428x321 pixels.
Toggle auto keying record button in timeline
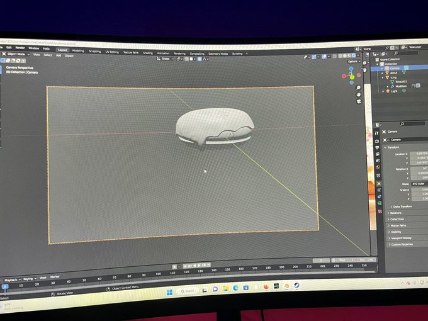174,267
